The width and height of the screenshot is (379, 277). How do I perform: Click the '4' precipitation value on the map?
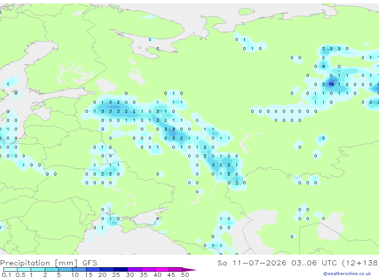(323, 66)
